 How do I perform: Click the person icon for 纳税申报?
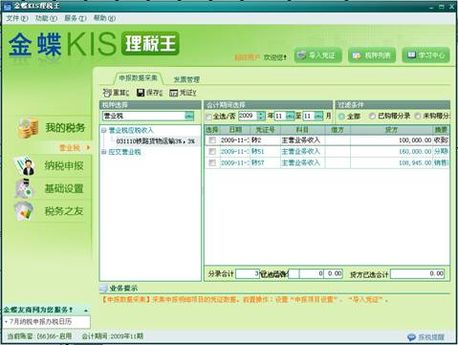pyautogui.click(x=25, y=165)
